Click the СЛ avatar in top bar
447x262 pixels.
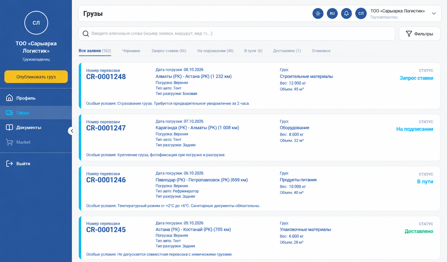point(361,13)
